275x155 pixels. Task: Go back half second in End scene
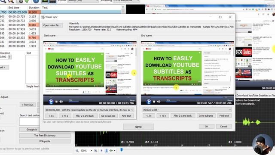(162, 116)
